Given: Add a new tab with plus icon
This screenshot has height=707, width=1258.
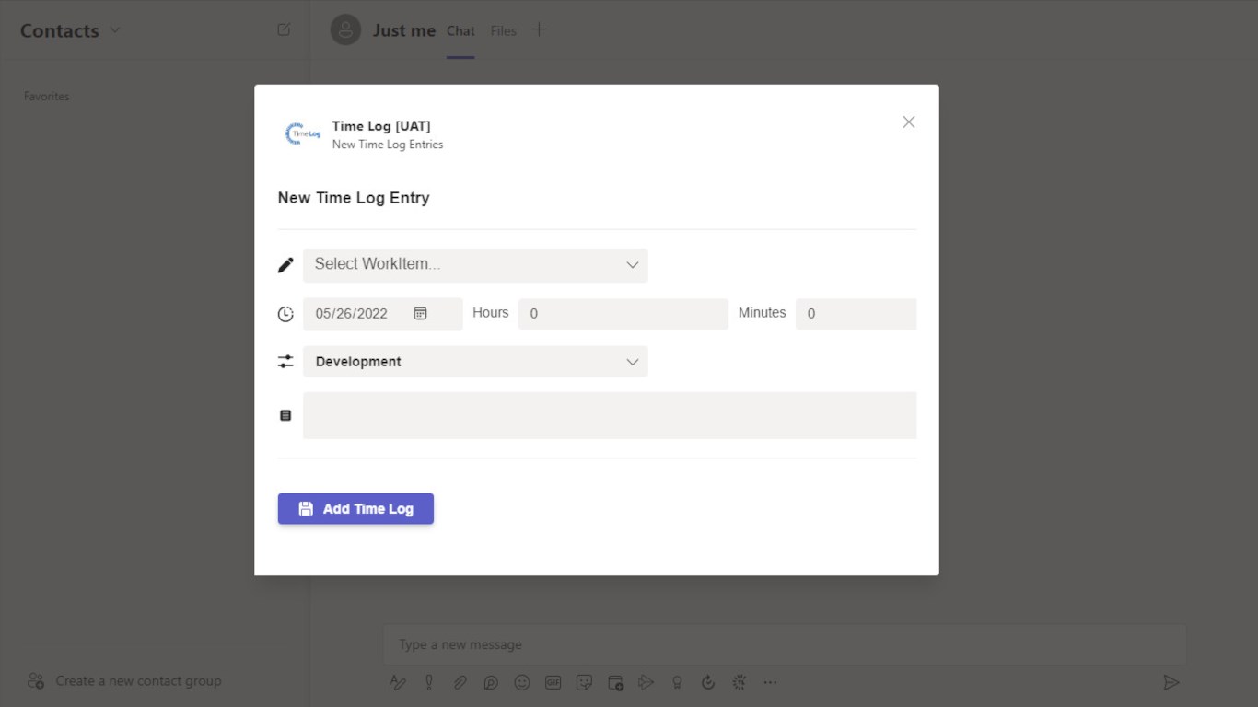Looking at the screenshot, I should pos(539,30).
